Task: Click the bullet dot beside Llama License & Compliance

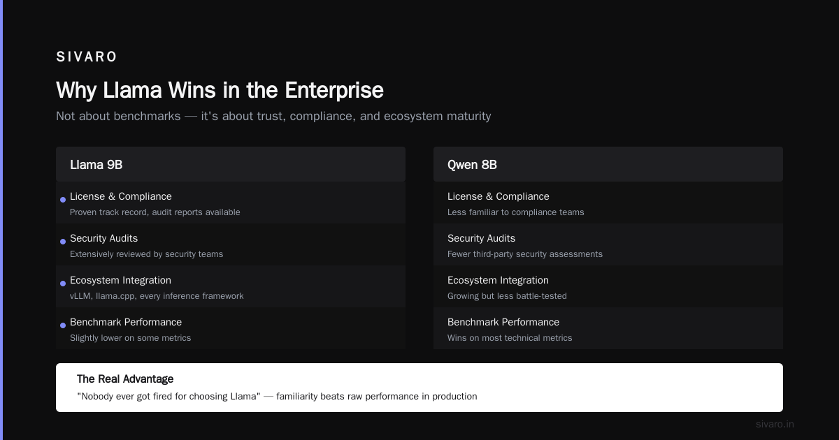Action: [x=63, y=200]
